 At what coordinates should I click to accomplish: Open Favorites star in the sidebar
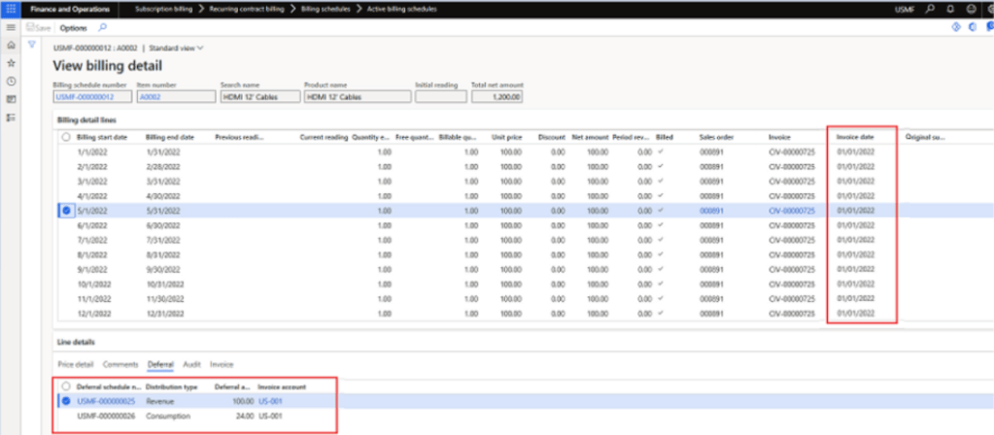[x=11, y=63]
